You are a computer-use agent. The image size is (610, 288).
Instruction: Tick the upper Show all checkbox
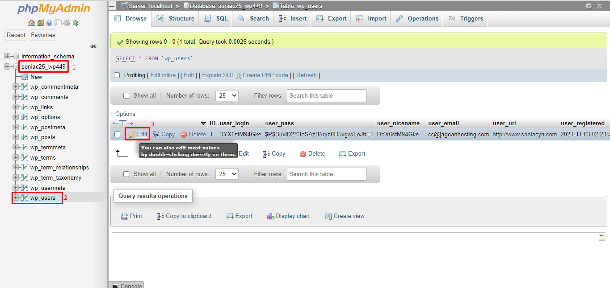point(126,96)
